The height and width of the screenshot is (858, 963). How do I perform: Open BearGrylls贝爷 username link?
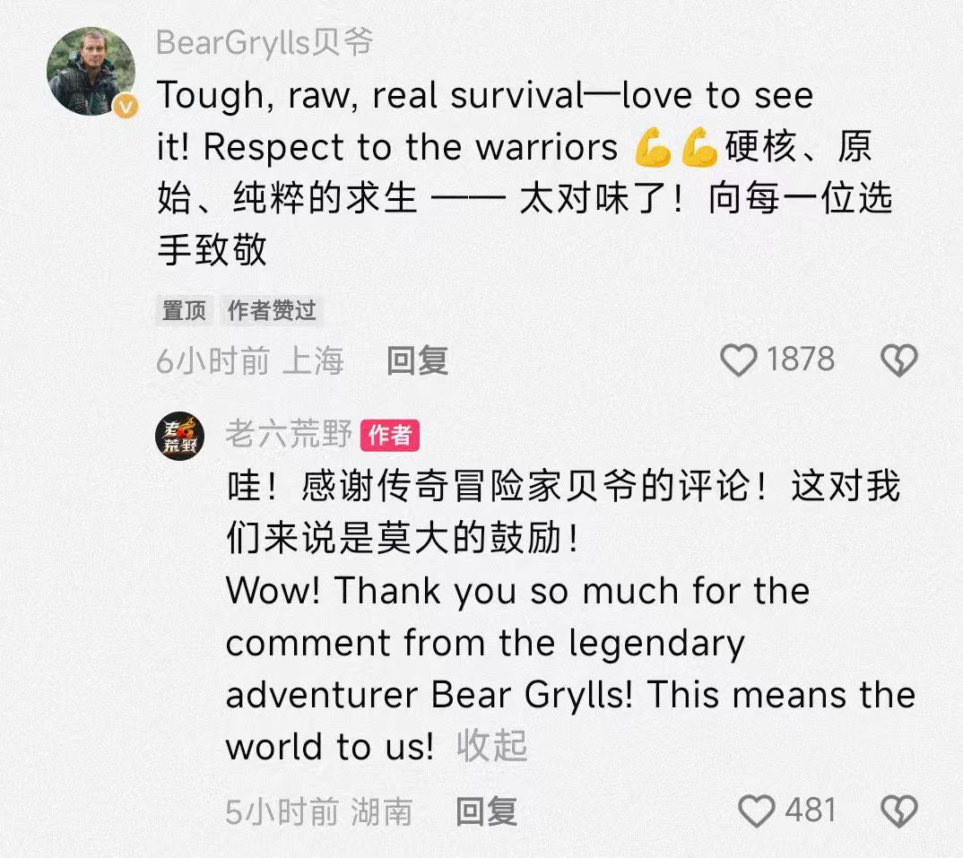[265, 43]
